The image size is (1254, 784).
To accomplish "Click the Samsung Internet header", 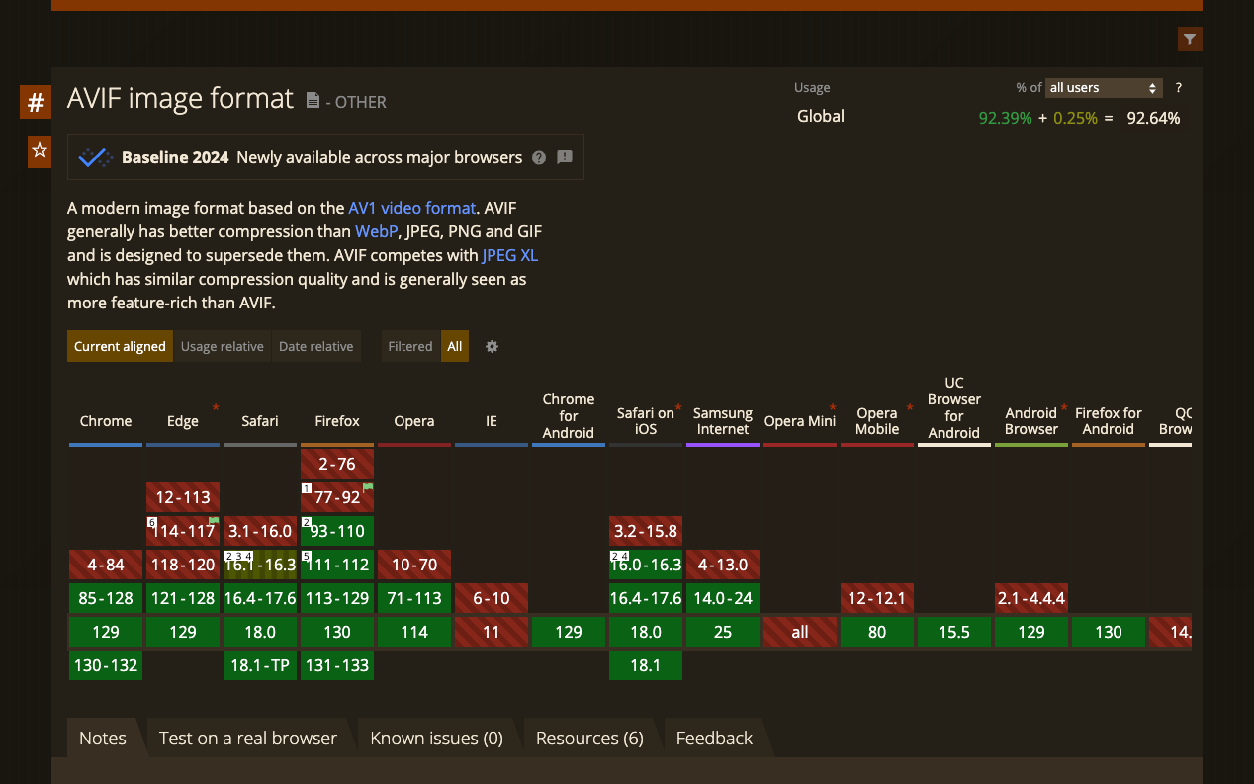I will pyautogui.click(x=723, y=421).
